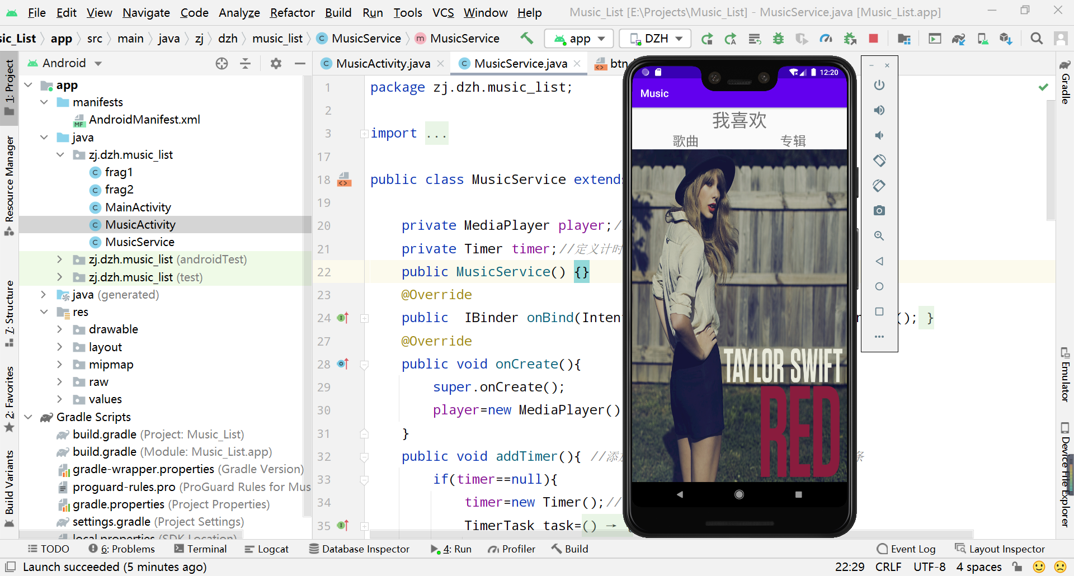Raise volume using emulator volume up icon
1074x576 pixels.
point(879,110)
